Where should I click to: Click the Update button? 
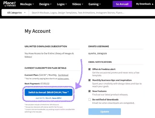(x=104, y=112)
